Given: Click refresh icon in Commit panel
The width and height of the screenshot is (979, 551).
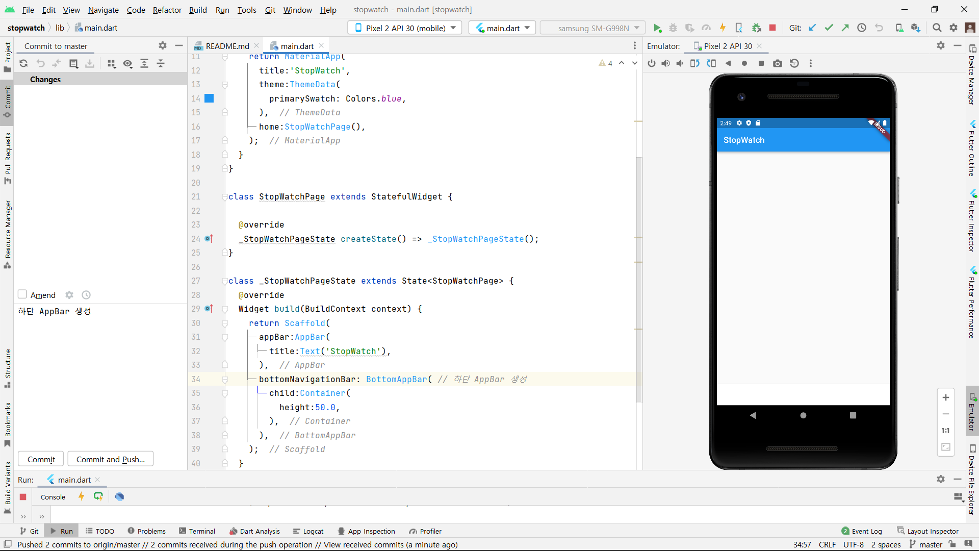Looking at the screenshot, I should tap(23, 63).
